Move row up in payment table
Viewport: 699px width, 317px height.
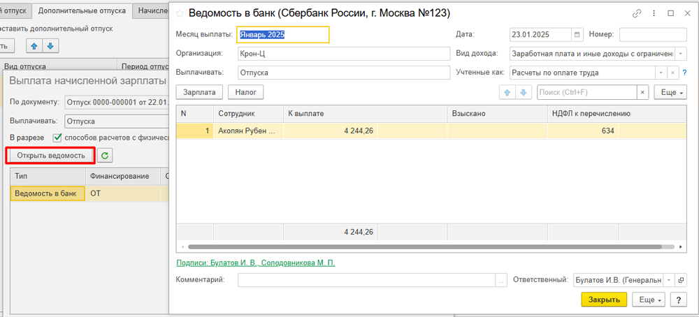507,92
